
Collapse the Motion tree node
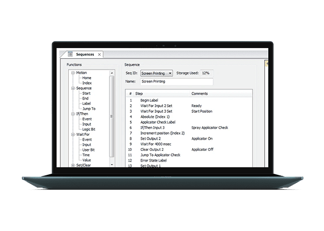point(73,73)
